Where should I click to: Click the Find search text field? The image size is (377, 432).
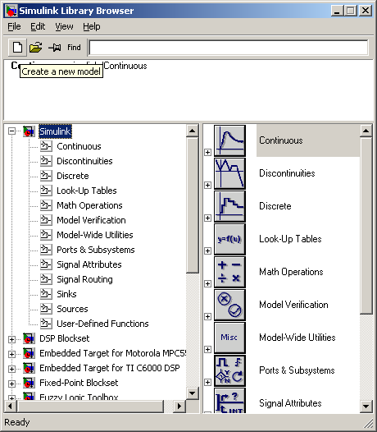tap(229, 48)
